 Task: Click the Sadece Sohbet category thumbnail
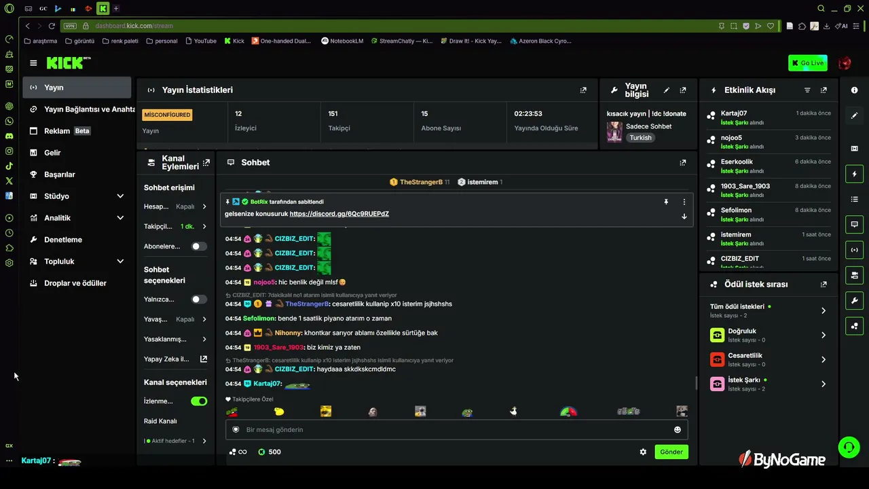pyautogui.click(x=614, y=132)
